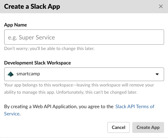The width and height of the screenshot is (168, 138).
Task: Click the 'you agree to the' text
Action: point(96,107)
